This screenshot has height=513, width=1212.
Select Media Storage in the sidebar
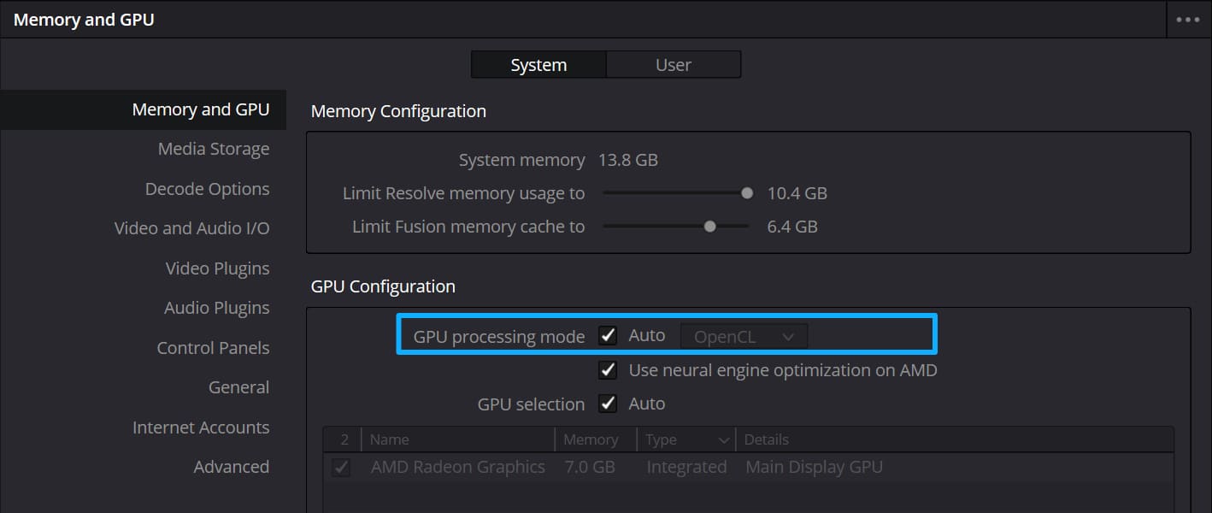214,148
